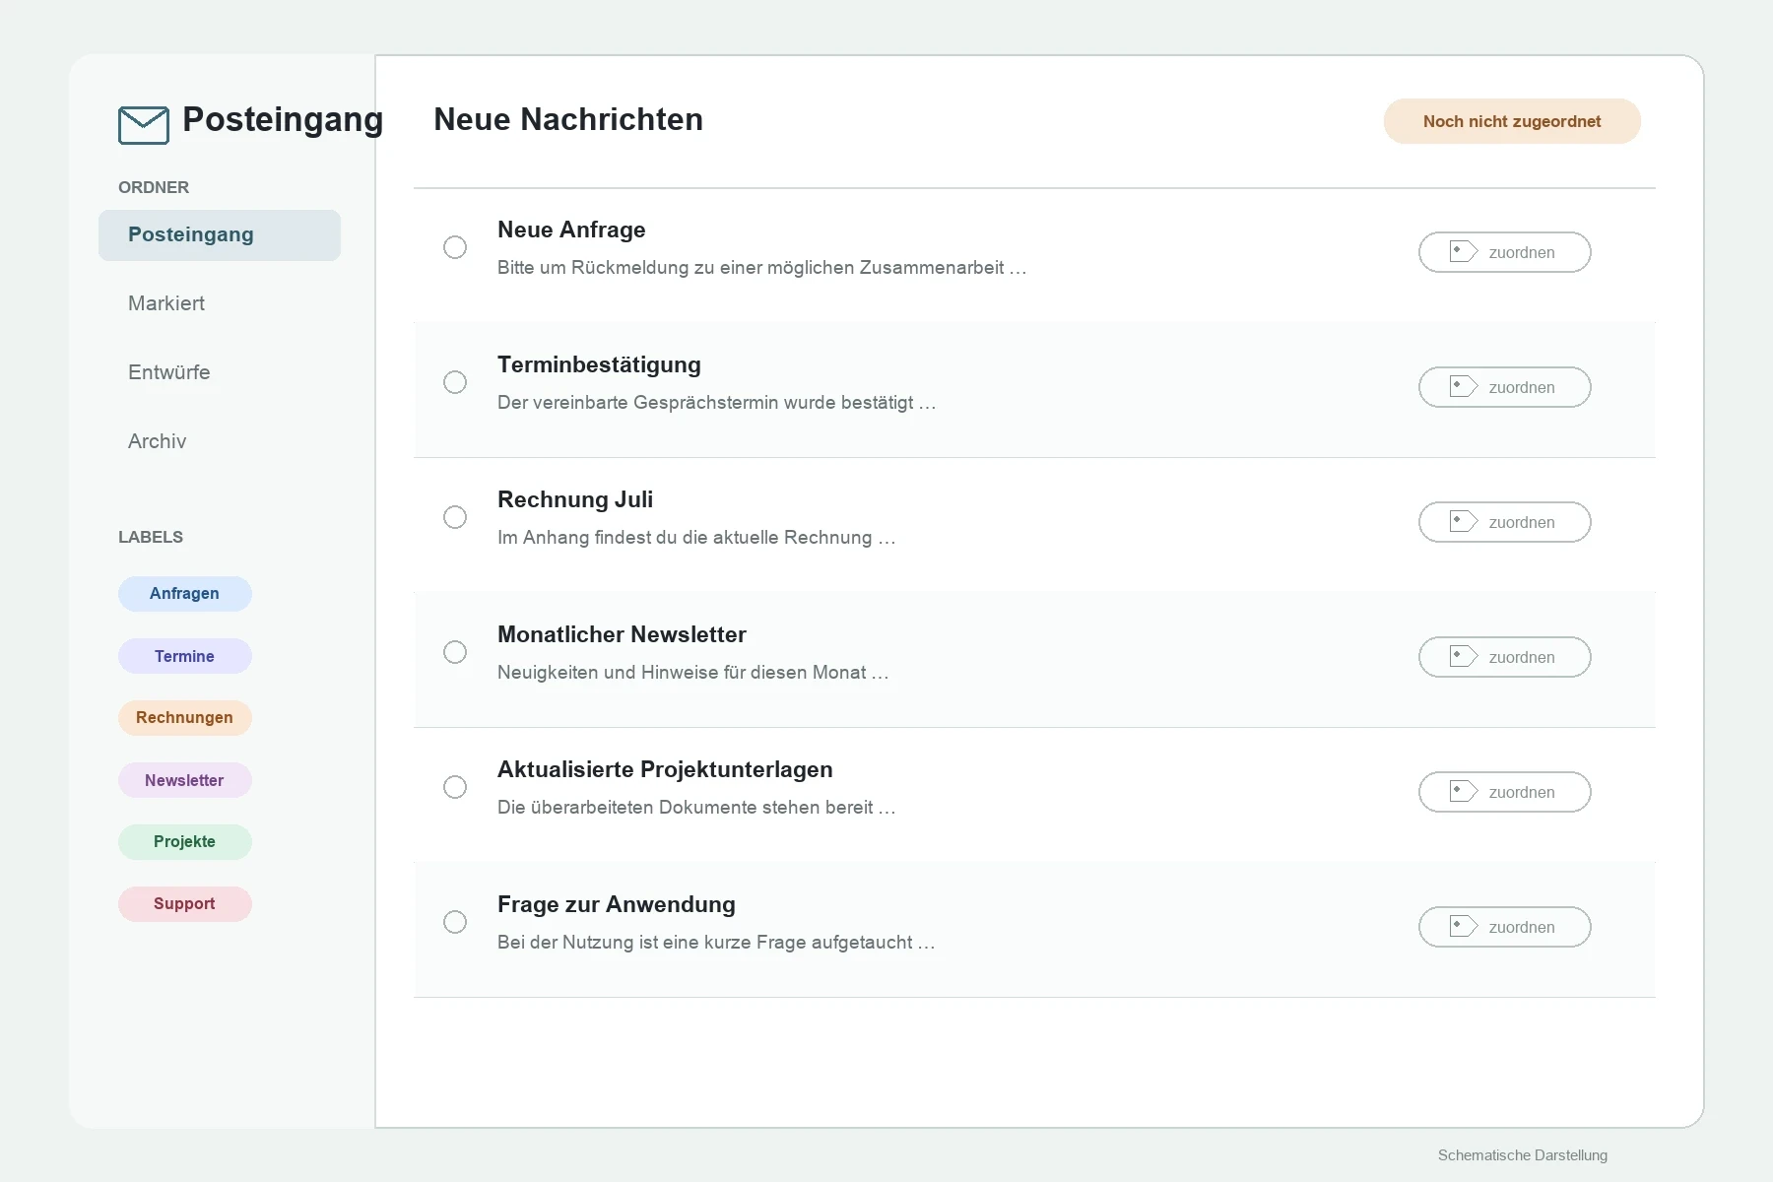Screen dimensions: 1773x1182
Task: Click the tag icon in Terminbestätigung row
Action: pos(1464,387)
